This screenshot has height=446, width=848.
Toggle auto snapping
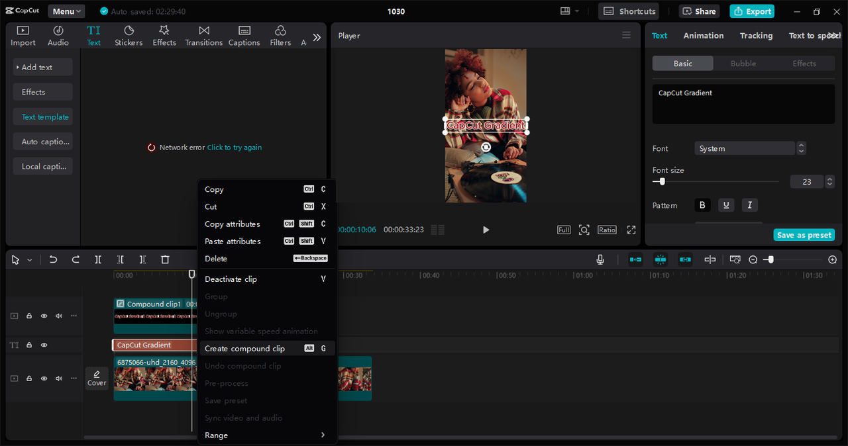[x=661, y=259]
